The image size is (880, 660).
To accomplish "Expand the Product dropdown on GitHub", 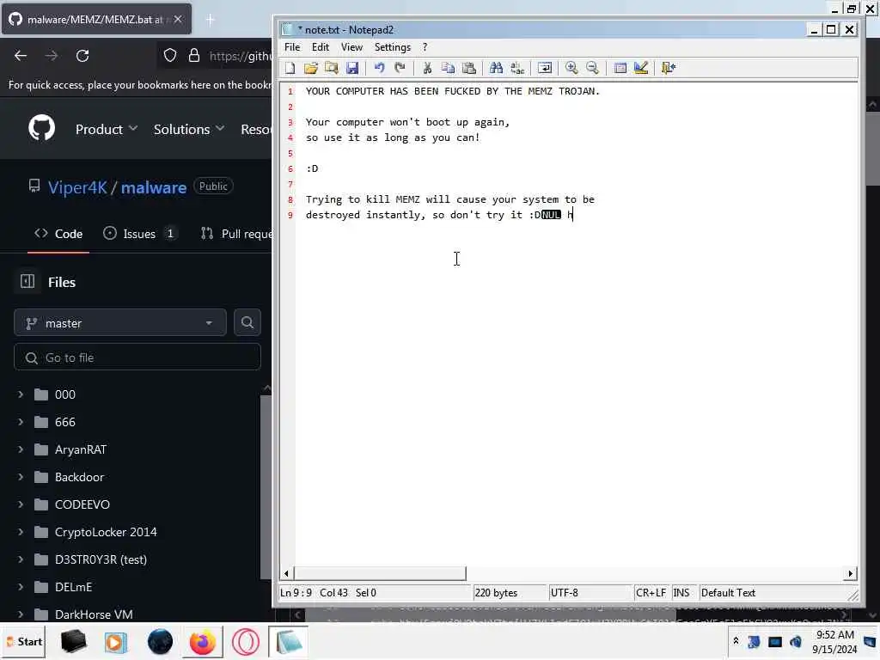I will pyautogui.click(x=106, y=129).
